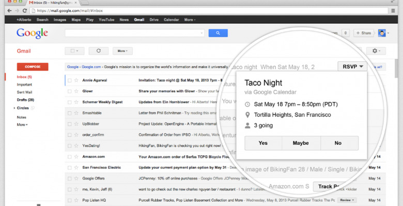Open Calendar in the top bar
403x206 pixels.
pyautogui.click(x=171, y=20)
